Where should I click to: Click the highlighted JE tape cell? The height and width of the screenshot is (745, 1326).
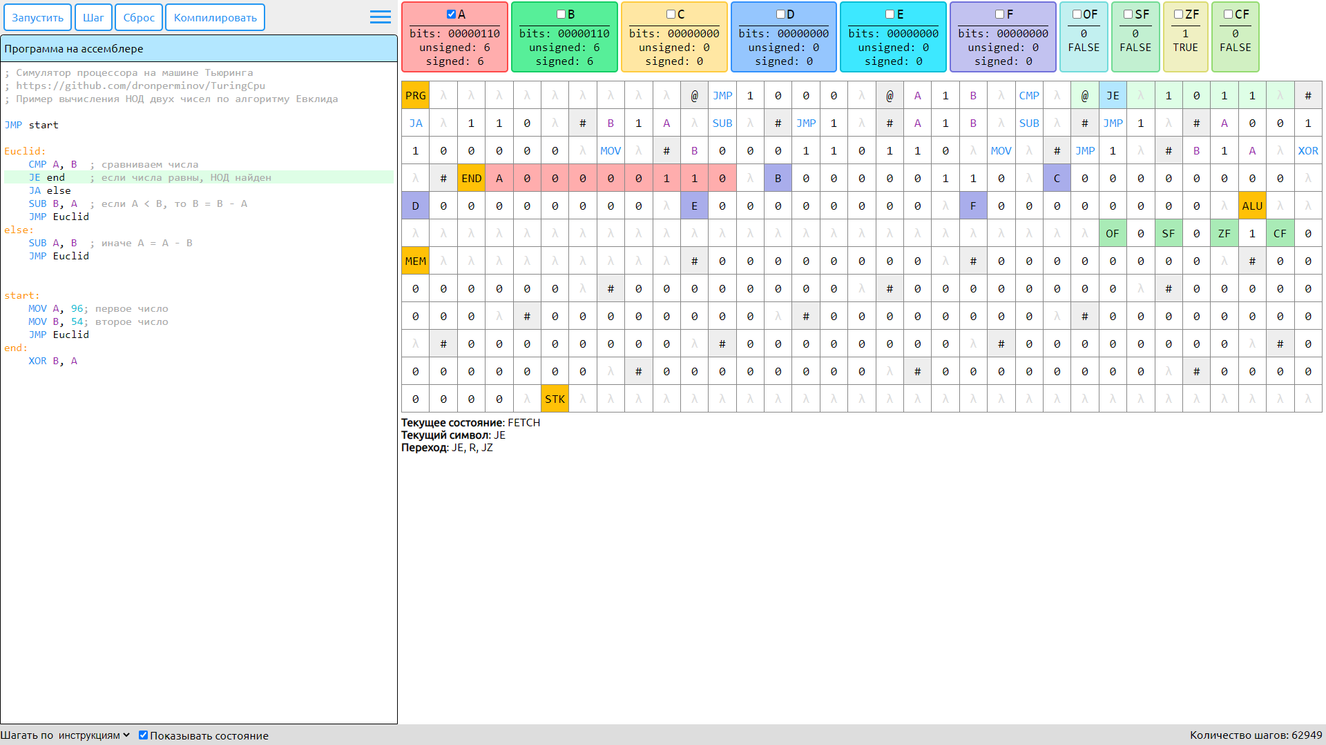pos(1112,96)
